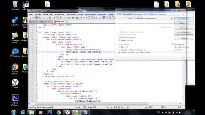Collapse the 'home-two-style' div fold marker
Image resolution: width=205 pixels, height=115 pixels.
click(x=37, y=32)
